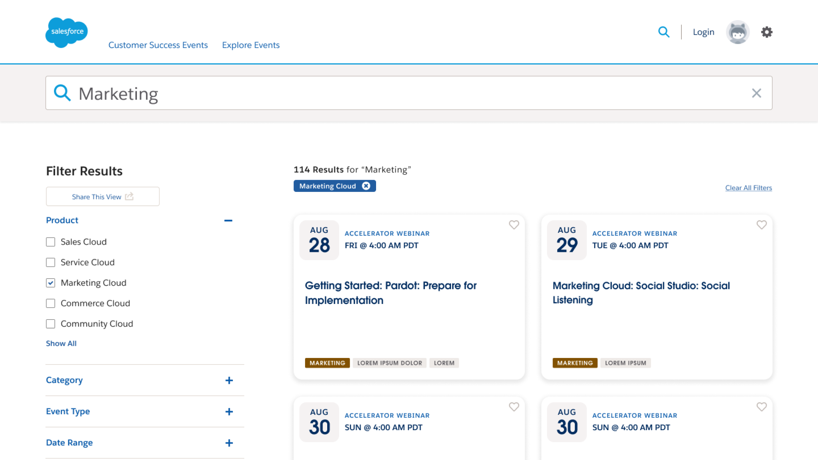This screenshot has width=818, height=460.
Task: Click the Share This View button
Action: 103,196
